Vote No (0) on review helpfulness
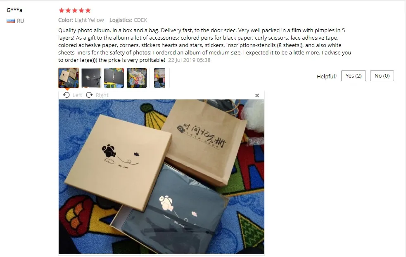Image resolution: width=406 pixels, height=257 pixels. coord(382,76)
